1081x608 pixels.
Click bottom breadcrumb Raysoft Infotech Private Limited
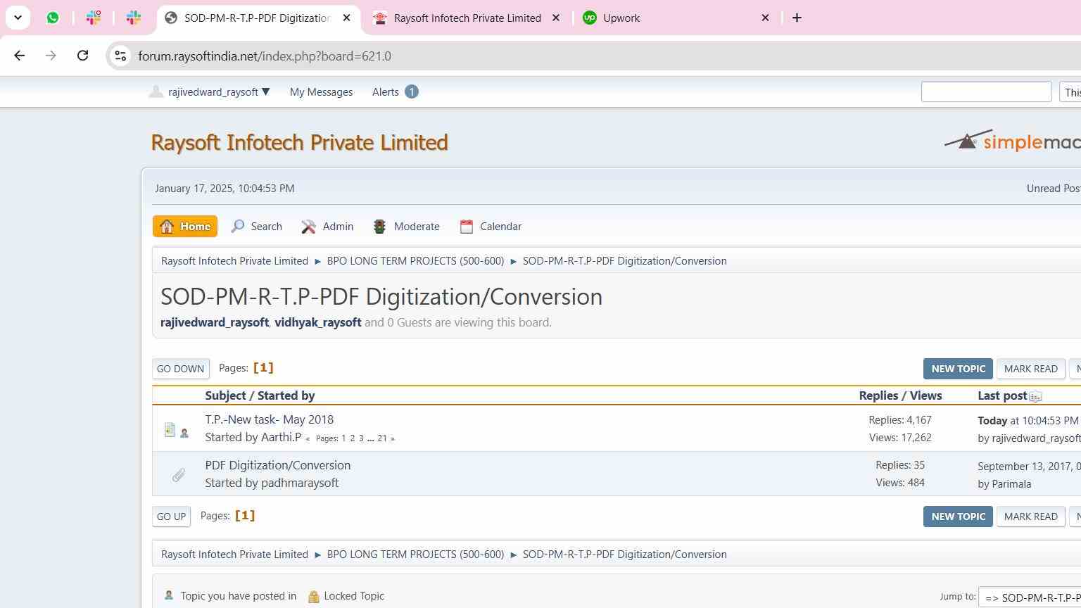click(x=234, y=555)
